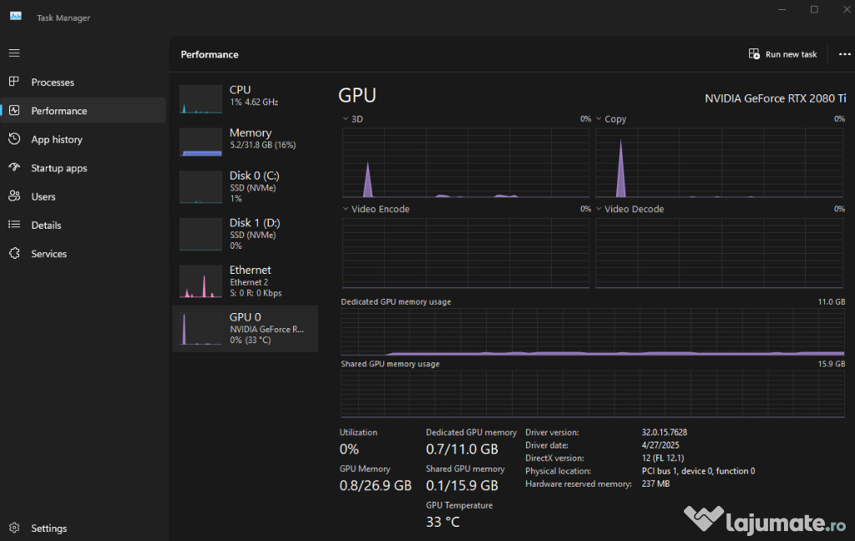The image size is (855, 541).
Task: Click the PCI bus 1 physical location
Action: 698,471
